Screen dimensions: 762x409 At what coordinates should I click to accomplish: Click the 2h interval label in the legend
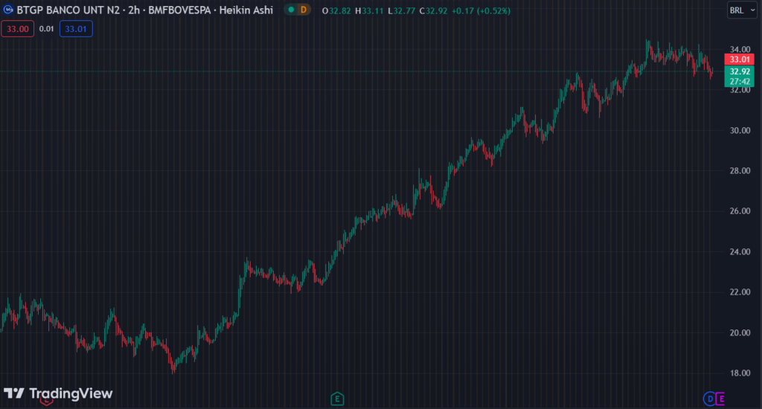pyautogui.click(x=134, y=10)
